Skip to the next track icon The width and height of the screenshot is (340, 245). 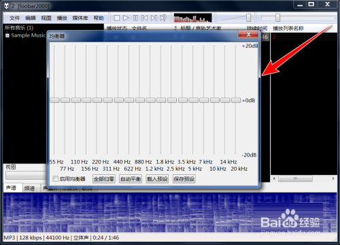[154, 18]
